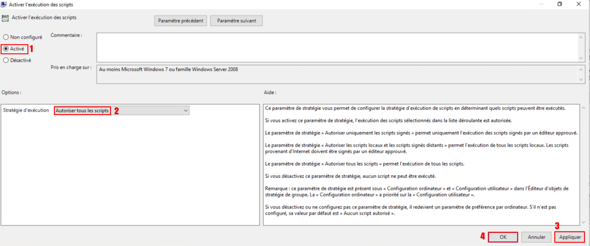Screen dimensions: 590x246
Task: Select the Activé radio option
Action: coord(6,49)
